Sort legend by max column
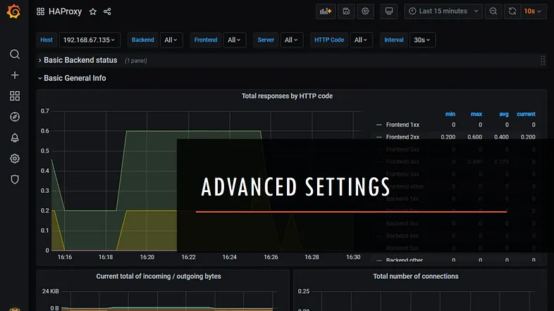The width and height of the screenshot is (554, 311). [476, 114]
